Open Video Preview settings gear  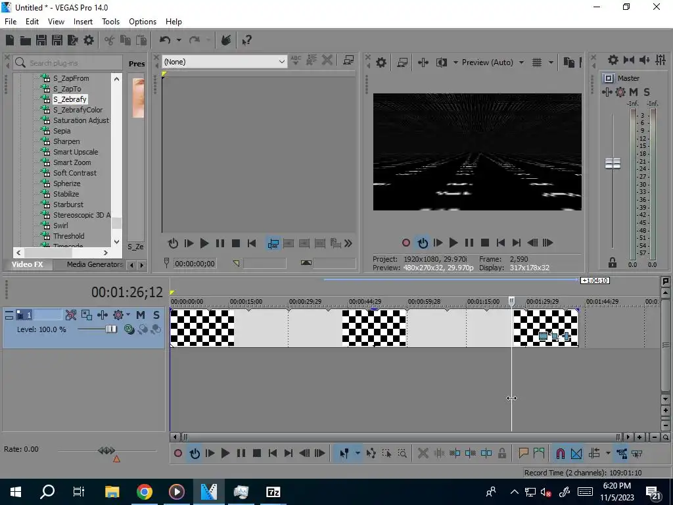[381, 62]
